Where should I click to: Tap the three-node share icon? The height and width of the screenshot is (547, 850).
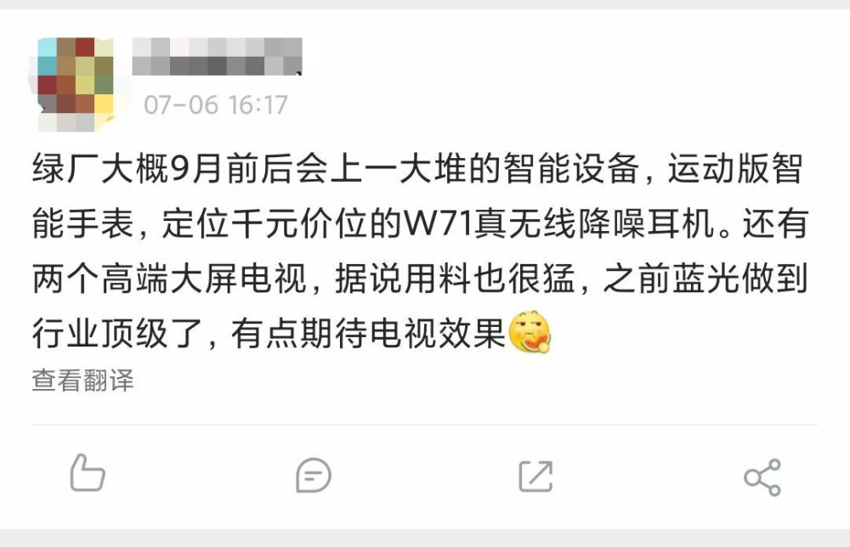point(762,477)
